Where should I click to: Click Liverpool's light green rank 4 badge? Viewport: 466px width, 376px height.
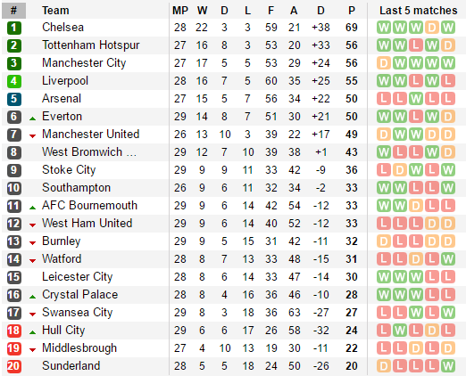[x=14, y=81]
